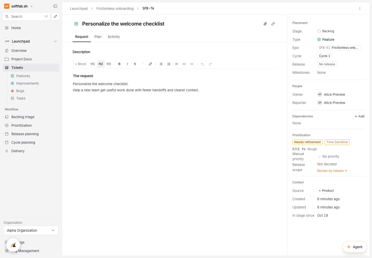This screenshot has height=258, width=372.
Task: Open the three-dot more options menu
Action: coord(360,9)
